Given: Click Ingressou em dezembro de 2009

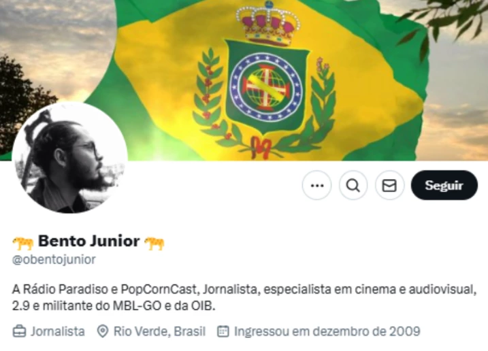Looking at the screenshot, I should point(327,331).
